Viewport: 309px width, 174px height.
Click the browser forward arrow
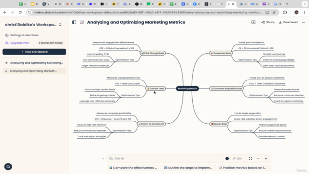pyautogui.click(x=13, y=12)
